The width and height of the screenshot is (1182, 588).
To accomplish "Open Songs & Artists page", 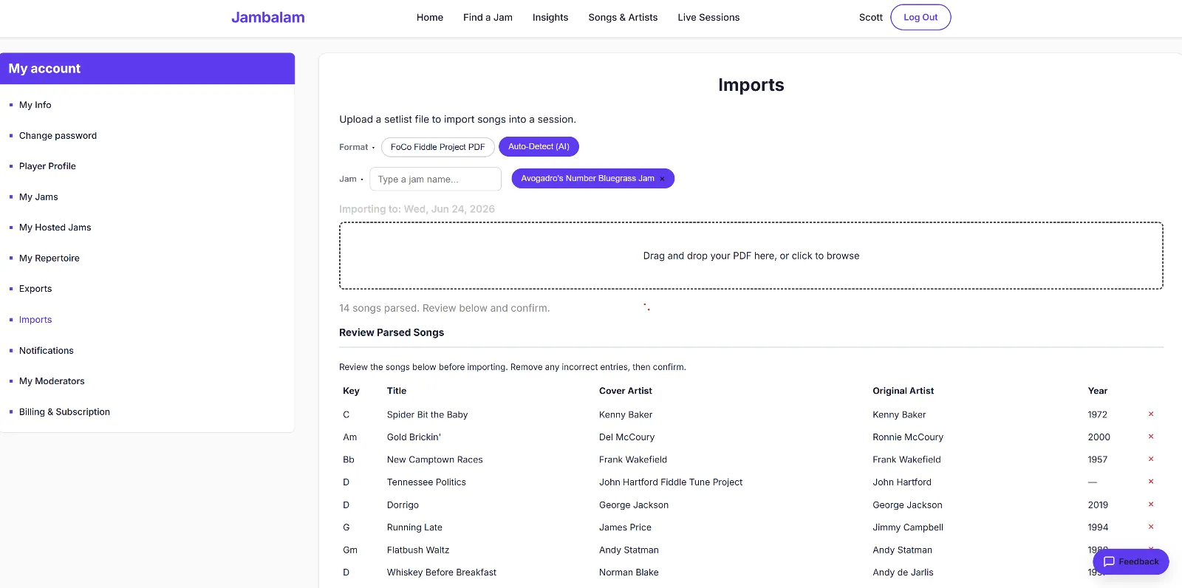I will (x=623, y=17).
